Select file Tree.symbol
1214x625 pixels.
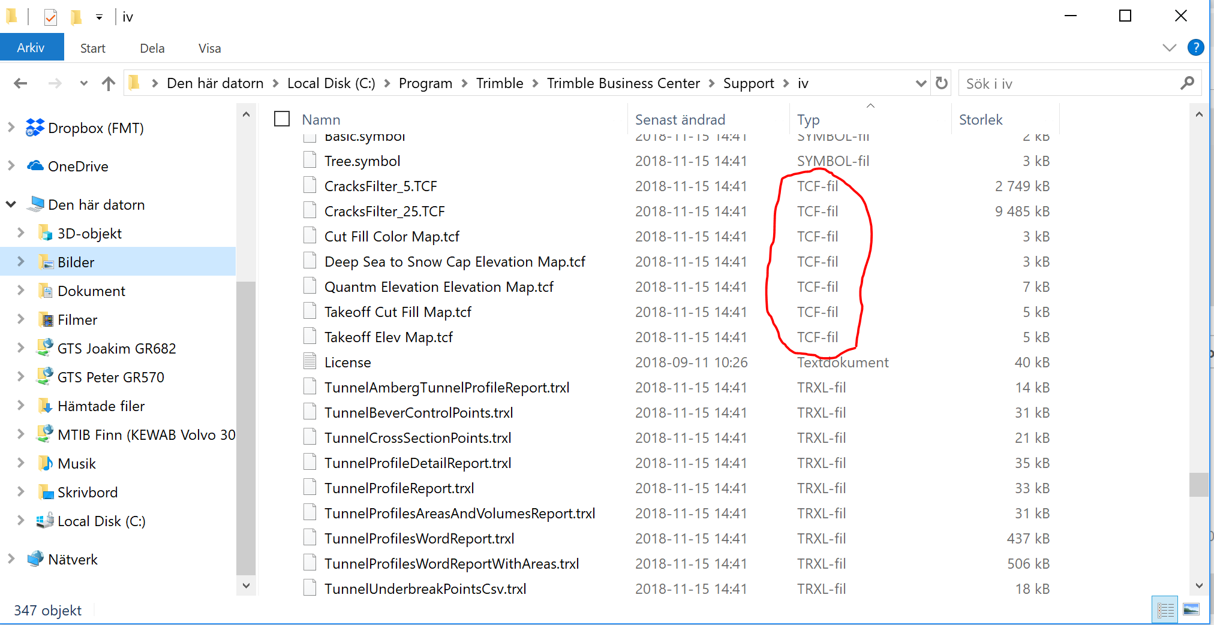coord(362,161)
